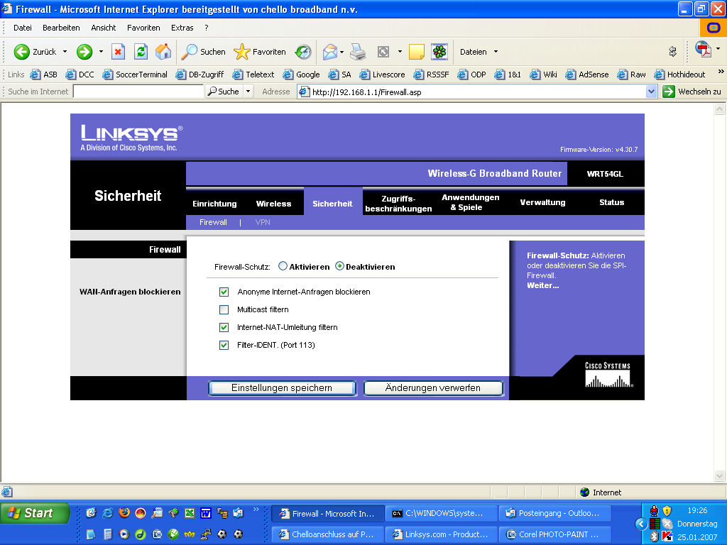Screen dimensions: 727x545
Task: Open the Extras menu
Action: (182, 28)
